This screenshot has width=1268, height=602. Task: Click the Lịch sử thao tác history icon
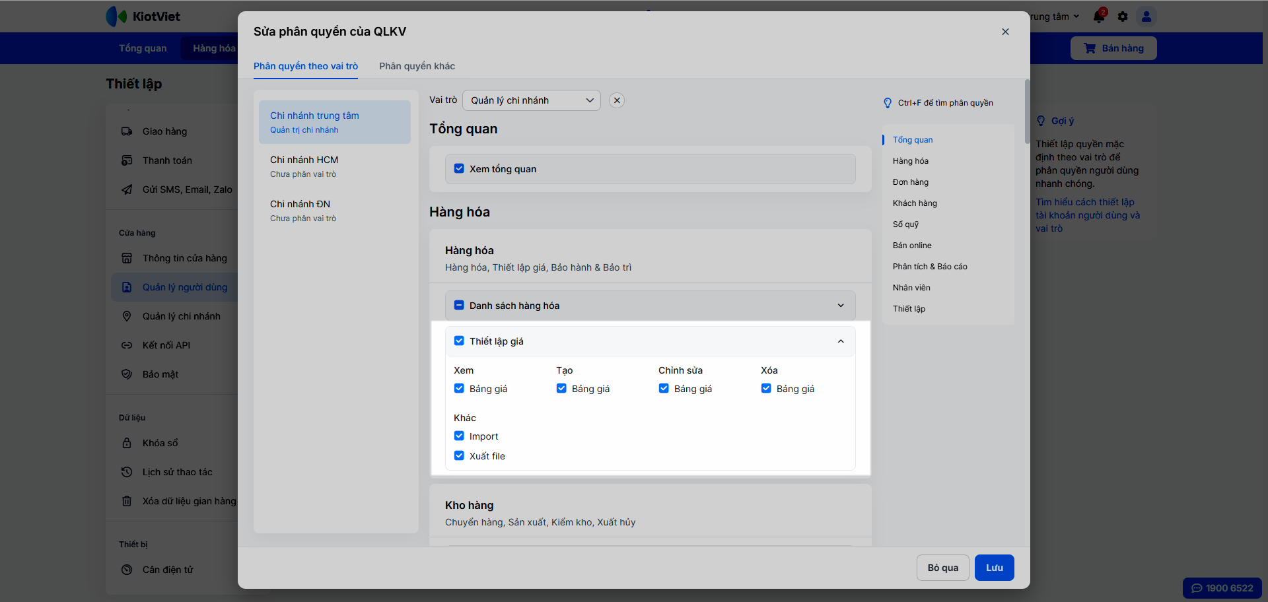click(x=127, y=472)
